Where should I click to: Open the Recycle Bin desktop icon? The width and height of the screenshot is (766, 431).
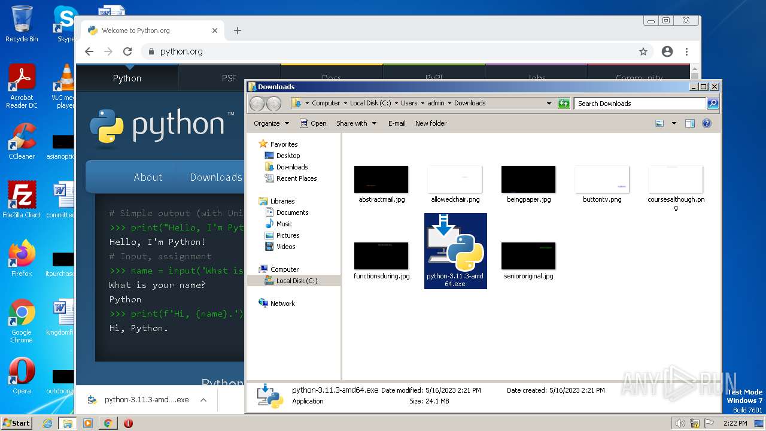coord(22,24)
